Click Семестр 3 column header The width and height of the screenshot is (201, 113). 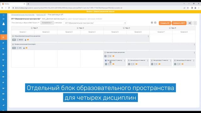click(69, 32)
